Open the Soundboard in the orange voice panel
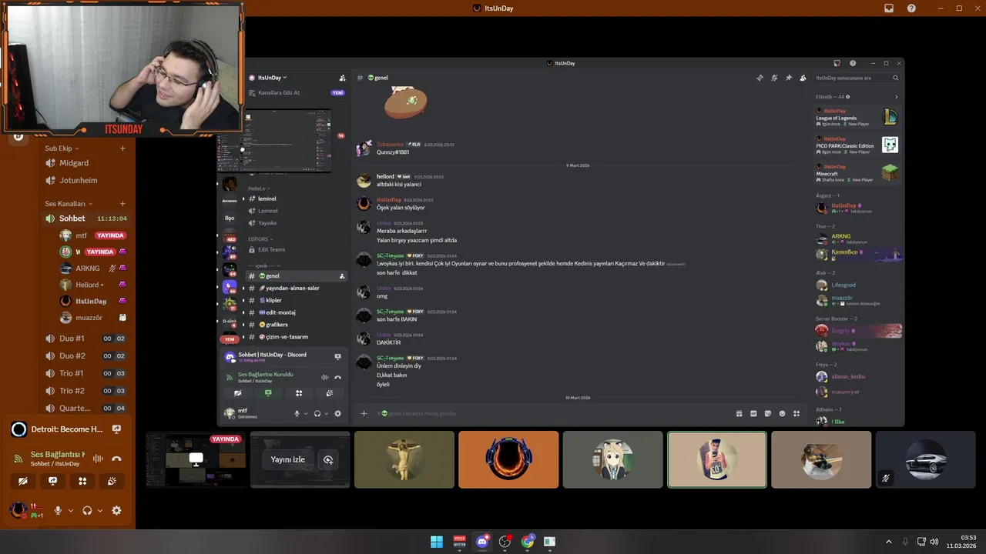The height and width of the screenshot is (554, 986). (112, 481)
